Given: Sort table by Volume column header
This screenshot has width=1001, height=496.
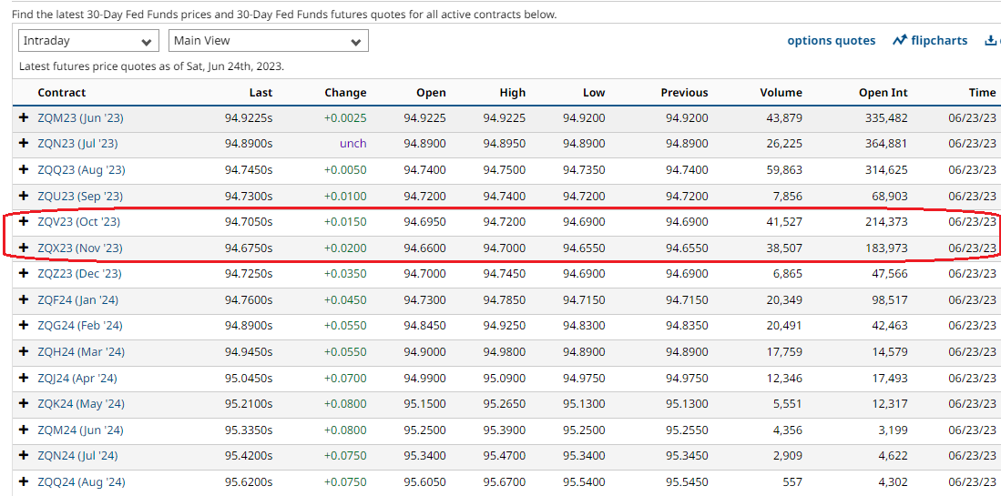Looking at the screenshot, I should coord(781,93).
